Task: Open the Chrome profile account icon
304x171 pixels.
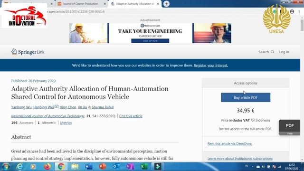Action: pyautogui.click(x=292, y=11)
